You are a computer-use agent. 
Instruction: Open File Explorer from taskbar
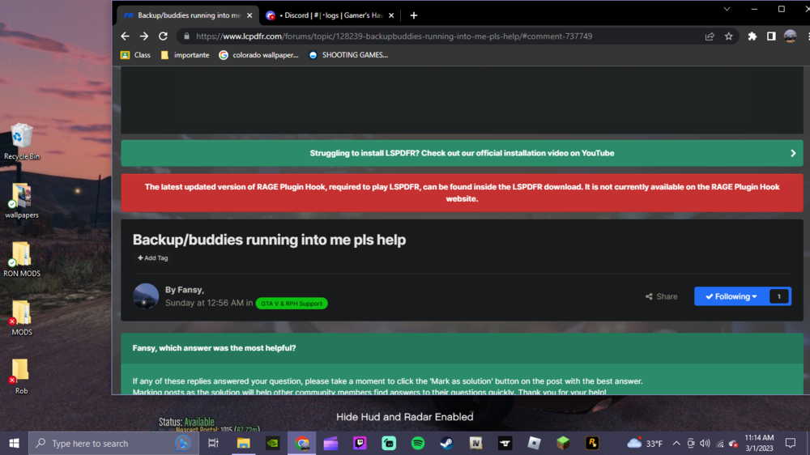coord(243,443)
